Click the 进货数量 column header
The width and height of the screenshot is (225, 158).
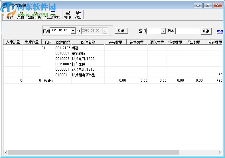(x=115, y=42)
